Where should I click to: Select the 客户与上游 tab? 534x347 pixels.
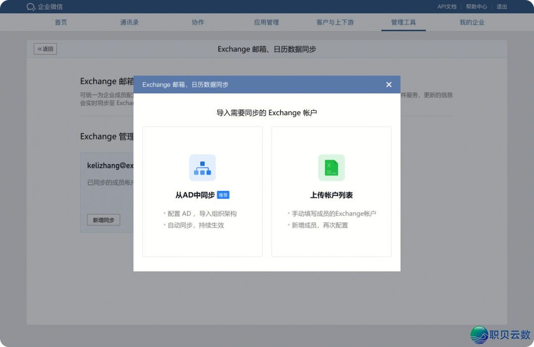click(x=335, y=22)
